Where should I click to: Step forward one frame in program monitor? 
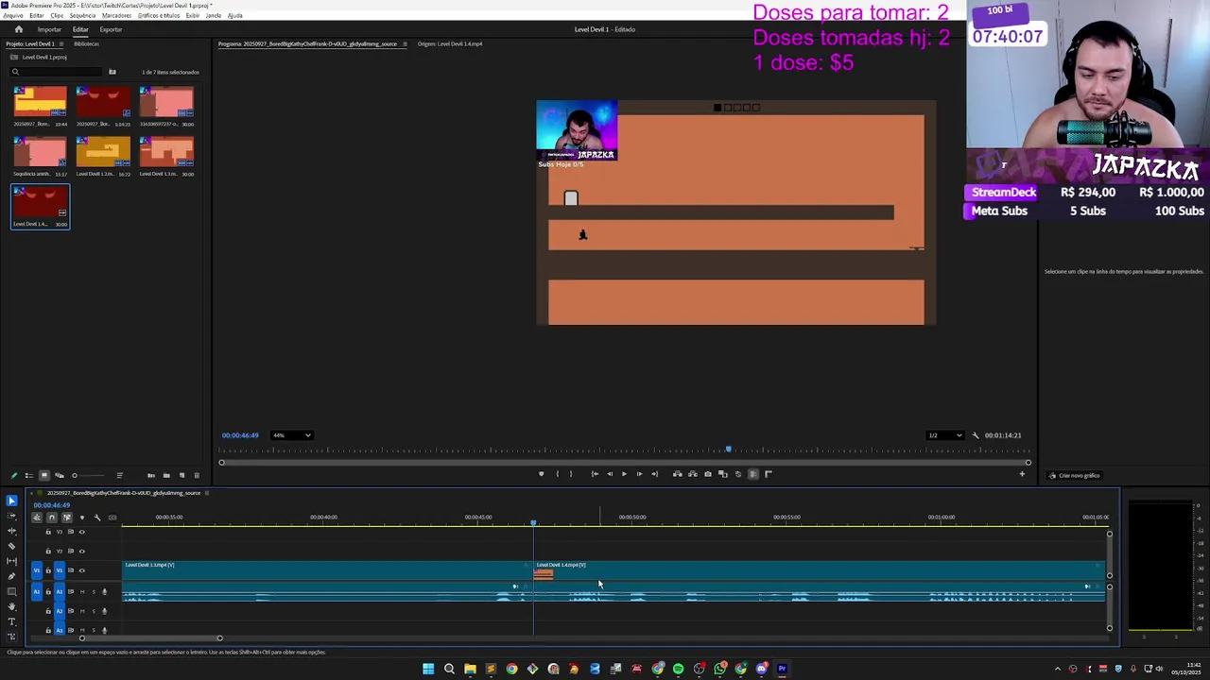click(639, 474)
